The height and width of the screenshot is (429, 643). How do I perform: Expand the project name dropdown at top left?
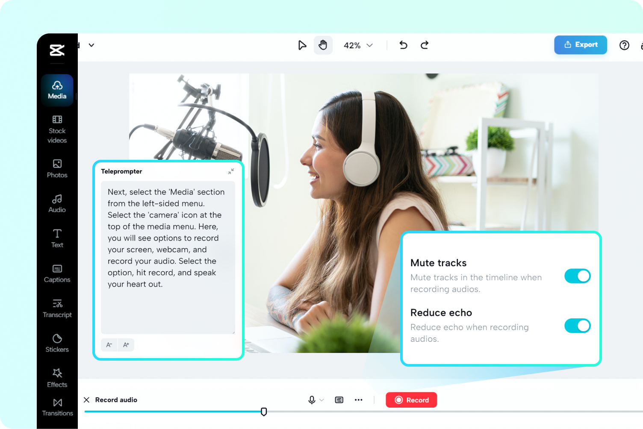(x=91, y=45)
